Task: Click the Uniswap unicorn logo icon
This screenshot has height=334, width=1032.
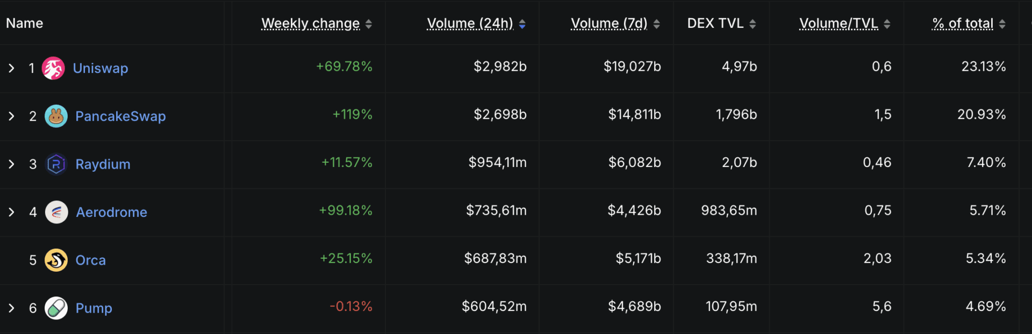Action: point(53,68)
